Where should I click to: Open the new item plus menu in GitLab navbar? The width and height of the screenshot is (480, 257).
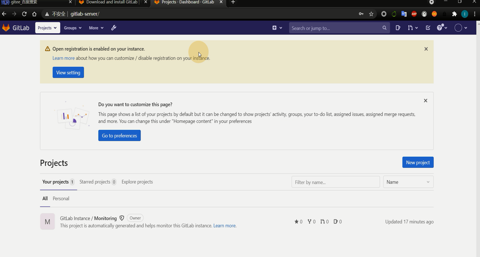click(x=277, y=28)
